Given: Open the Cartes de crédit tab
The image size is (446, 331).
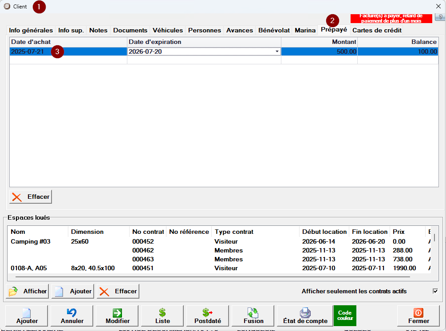Looking at the screenshot, I should click(x=377, y=30).
